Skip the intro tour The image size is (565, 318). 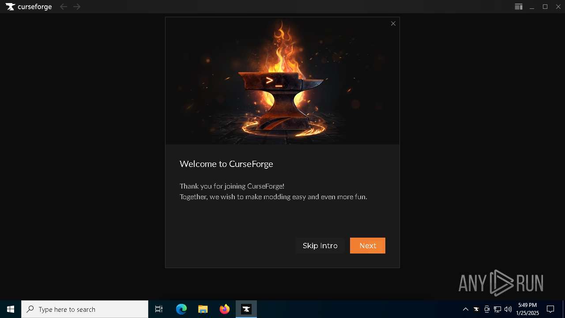coord(320,246)
